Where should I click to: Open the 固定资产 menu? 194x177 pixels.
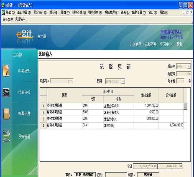[40, 12]
